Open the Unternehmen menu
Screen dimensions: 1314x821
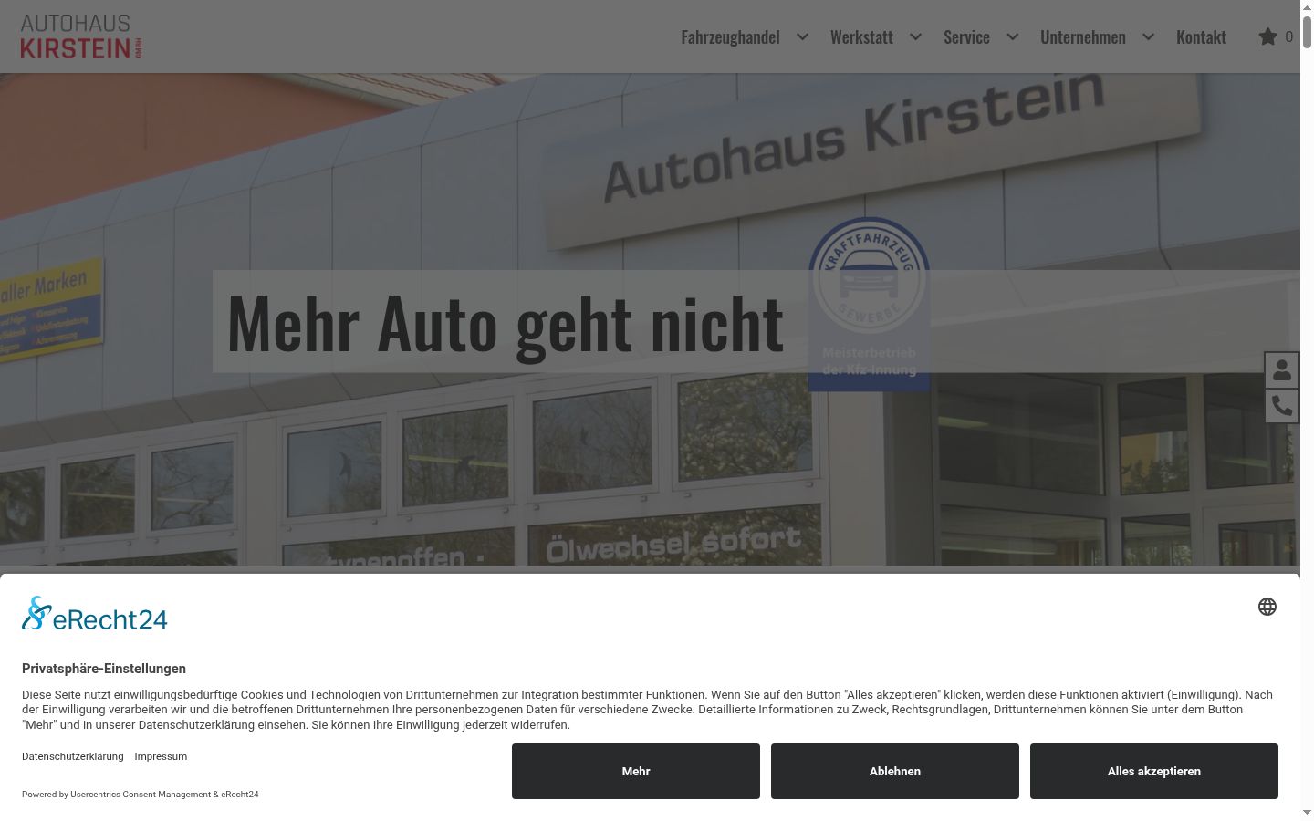click(x=1083, y=36)
